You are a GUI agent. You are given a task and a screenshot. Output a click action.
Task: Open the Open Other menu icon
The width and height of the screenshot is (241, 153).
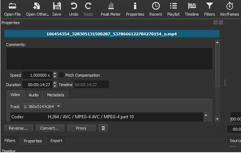tap(37, 9)
